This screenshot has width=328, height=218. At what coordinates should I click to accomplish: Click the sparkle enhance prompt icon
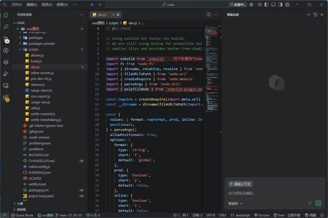310,203
